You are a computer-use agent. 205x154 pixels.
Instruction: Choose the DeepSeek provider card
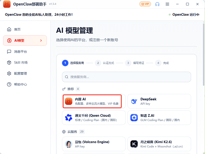pyautogui.click(x=159, y=101)
